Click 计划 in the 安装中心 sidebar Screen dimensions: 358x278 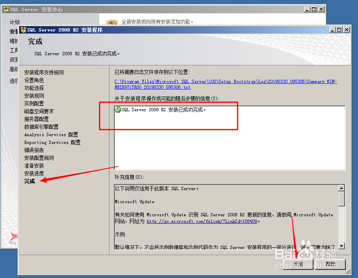(x=14, y=22)
